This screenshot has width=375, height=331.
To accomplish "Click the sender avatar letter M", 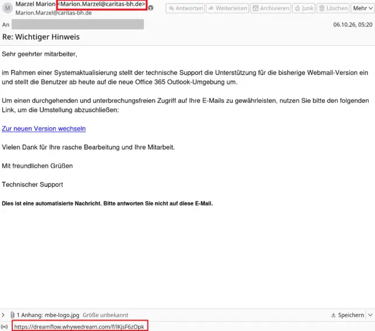I will (x=8, y=8).
